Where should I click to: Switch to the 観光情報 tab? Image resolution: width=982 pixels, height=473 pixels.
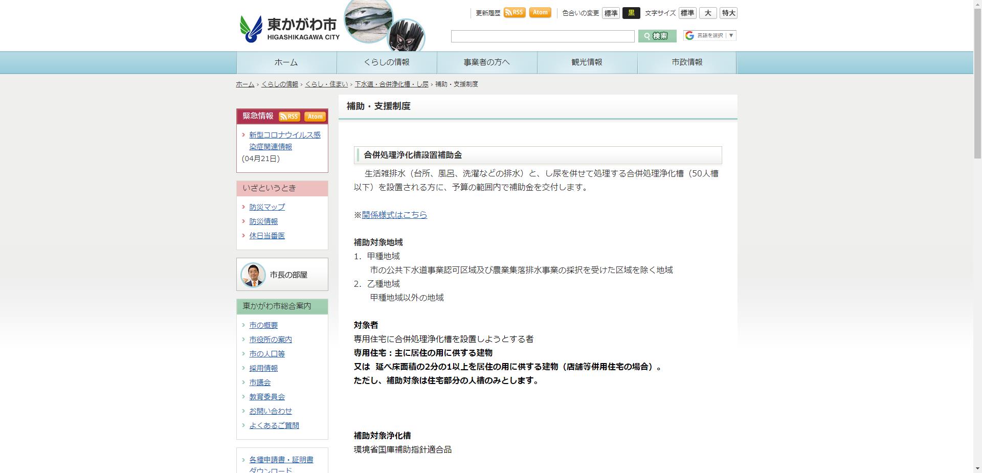pyautogui.click(x=587, y=62)
